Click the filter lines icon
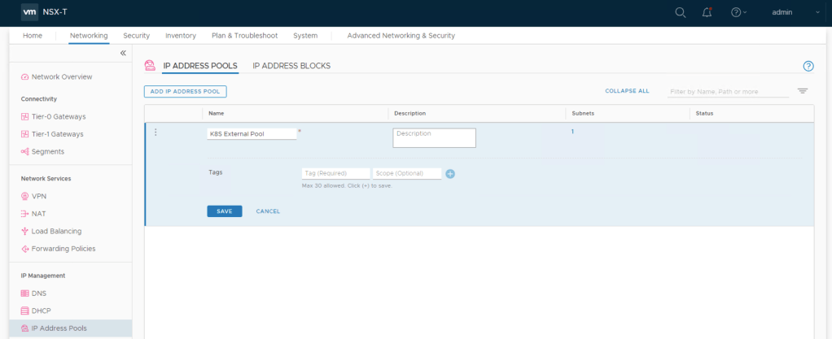Image resolution: width=832 pixels, height=339 pixels. (802, 91)
